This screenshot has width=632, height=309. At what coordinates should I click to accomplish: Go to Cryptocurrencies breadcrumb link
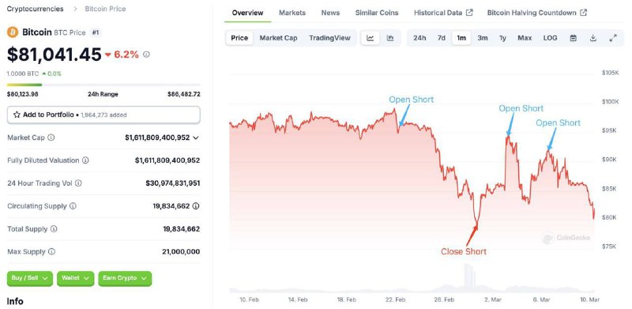click(x=35, y=9)
